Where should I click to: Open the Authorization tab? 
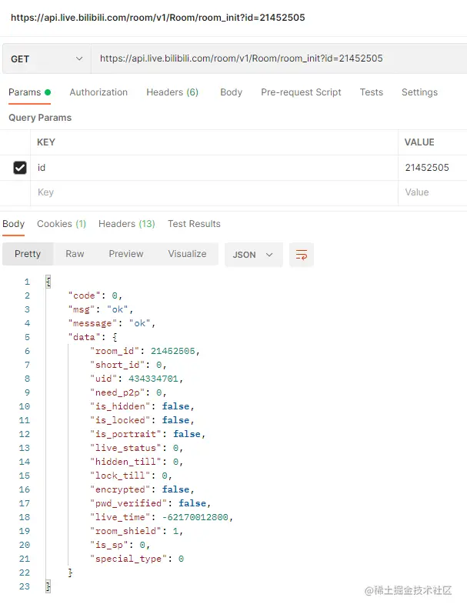coord(98,92)
